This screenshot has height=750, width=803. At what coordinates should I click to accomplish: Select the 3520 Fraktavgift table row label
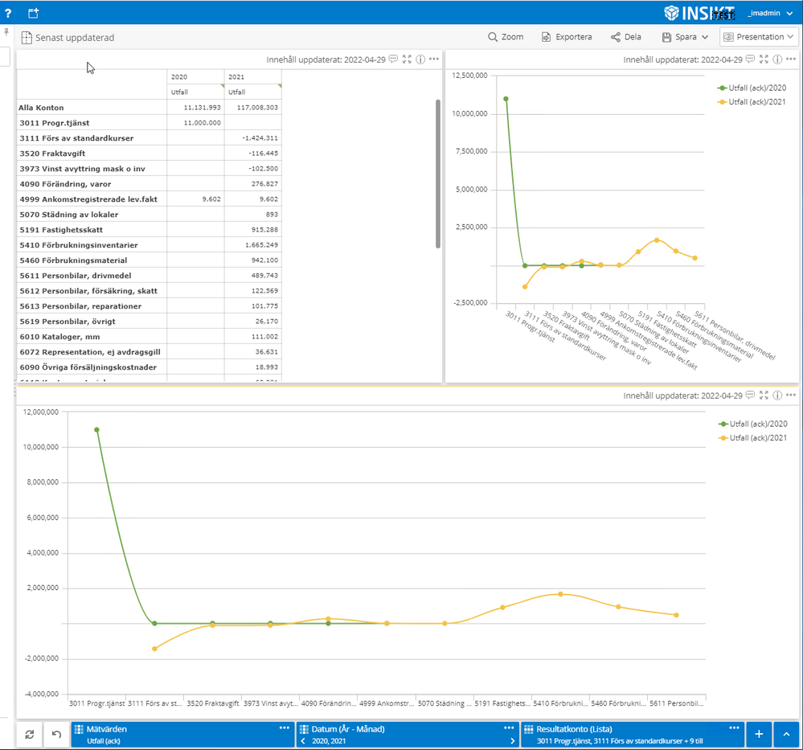point(52,154)
